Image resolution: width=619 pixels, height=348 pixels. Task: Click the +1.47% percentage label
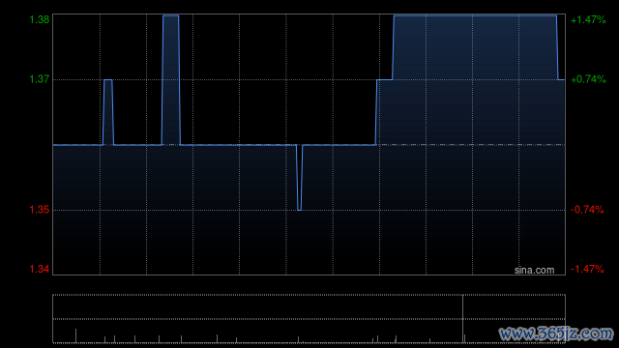coord(588,19)
